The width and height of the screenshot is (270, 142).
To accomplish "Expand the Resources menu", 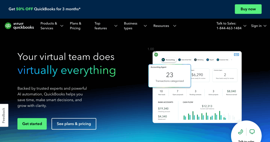I will pyautogui.click(x=165, y=26).
